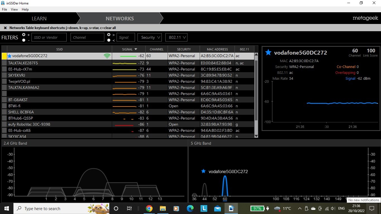381x214 pixels.
Task: Click the scroll down arrow of networks table
Action: click(256, 136)
